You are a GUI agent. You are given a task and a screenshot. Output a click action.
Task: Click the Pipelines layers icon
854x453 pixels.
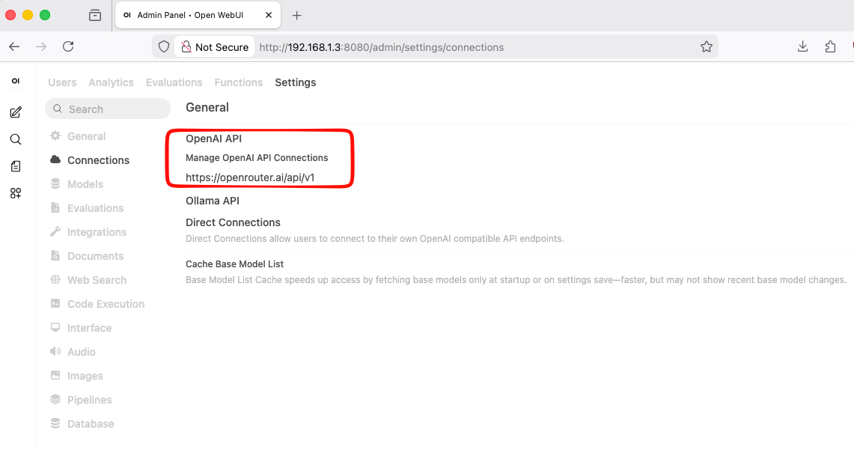55,400
